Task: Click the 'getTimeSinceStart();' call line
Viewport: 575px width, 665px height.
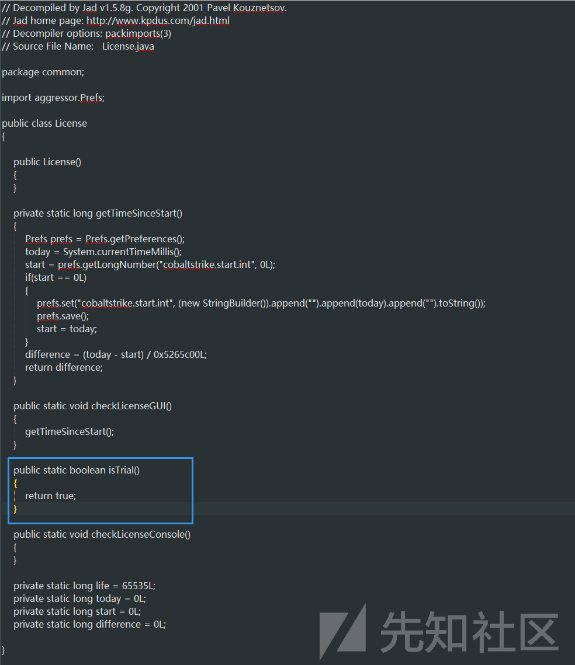Action: [70, 431]
